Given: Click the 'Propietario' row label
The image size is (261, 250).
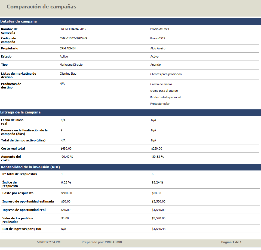Looking at the screenshot, I should [x=10, y=48].
